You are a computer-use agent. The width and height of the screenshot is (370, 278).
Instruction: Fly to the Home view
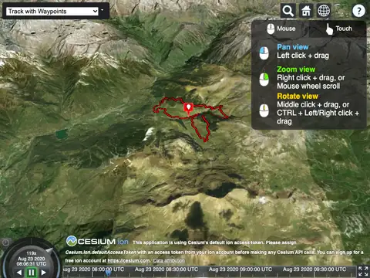[306, 11]
